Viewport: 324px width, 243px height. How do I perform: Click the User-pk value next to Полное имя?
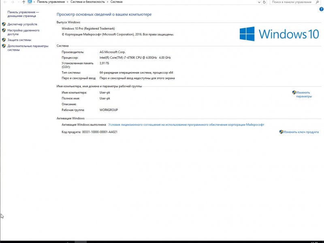point(105,98)
